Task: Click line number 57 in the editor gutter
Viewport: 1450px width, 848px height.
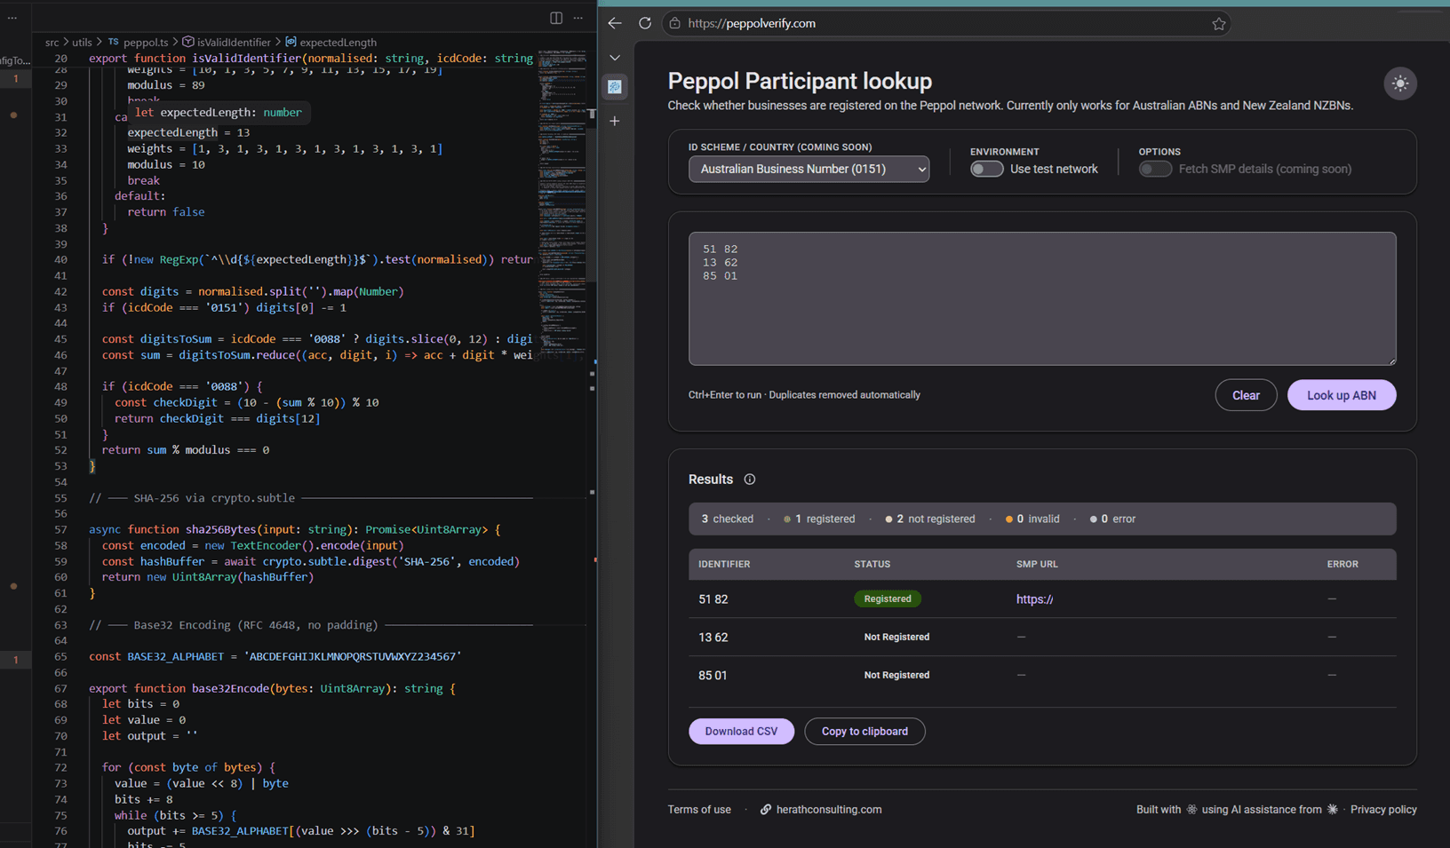Action: [x=60, y=529]
